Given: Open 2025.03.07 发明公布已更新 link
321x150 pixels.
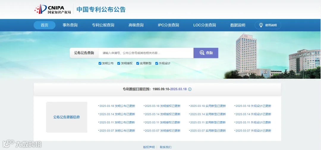Looking at the screenshot, I should [117, 131].
